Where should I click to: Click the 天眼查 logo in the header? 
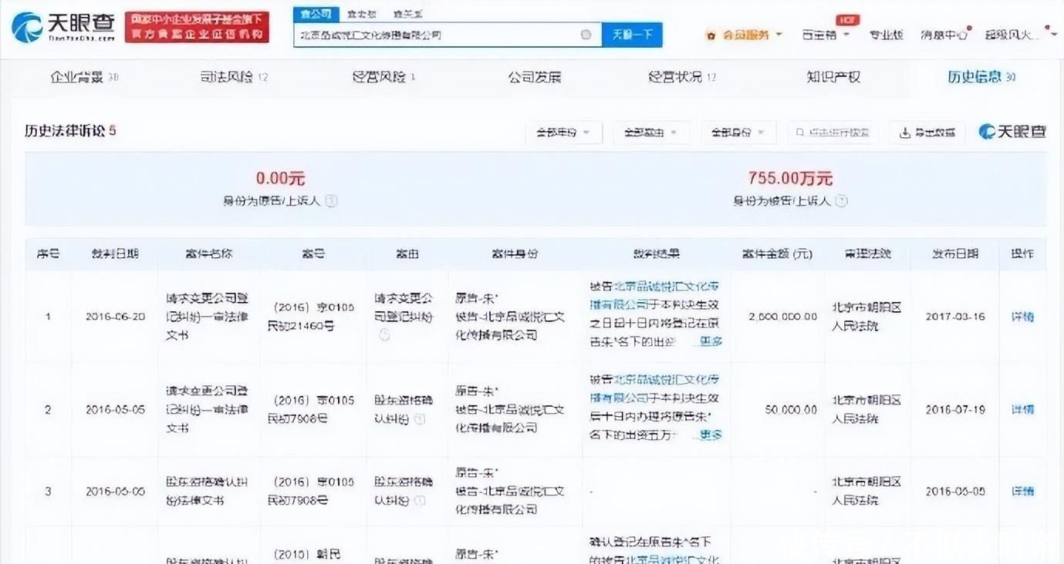[63, 26]
